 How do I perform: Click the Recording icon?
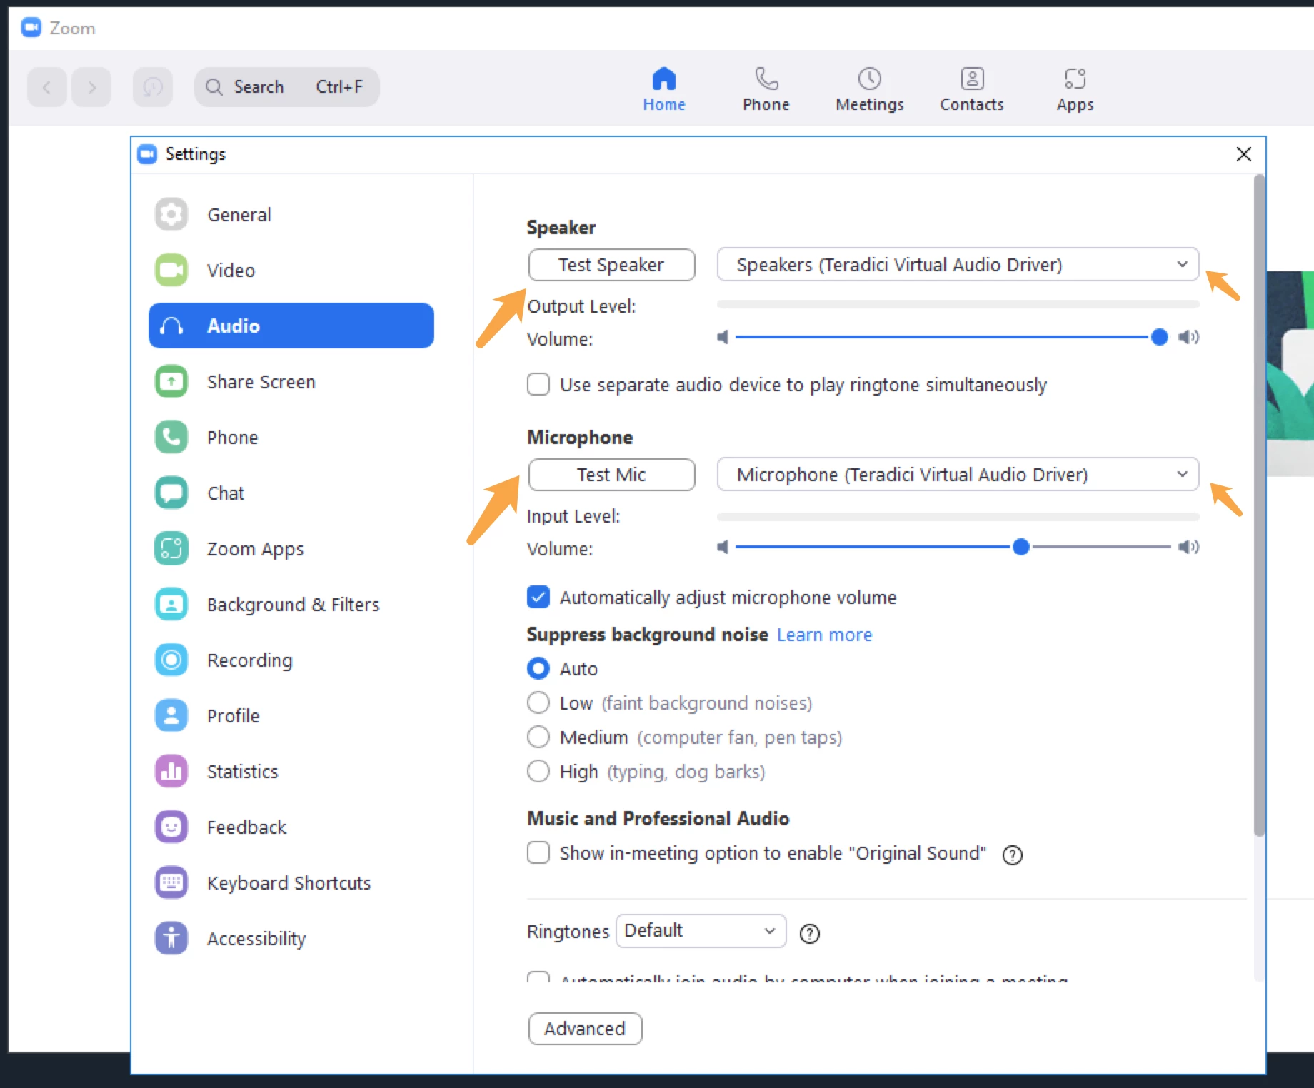(x=171, y=660)
